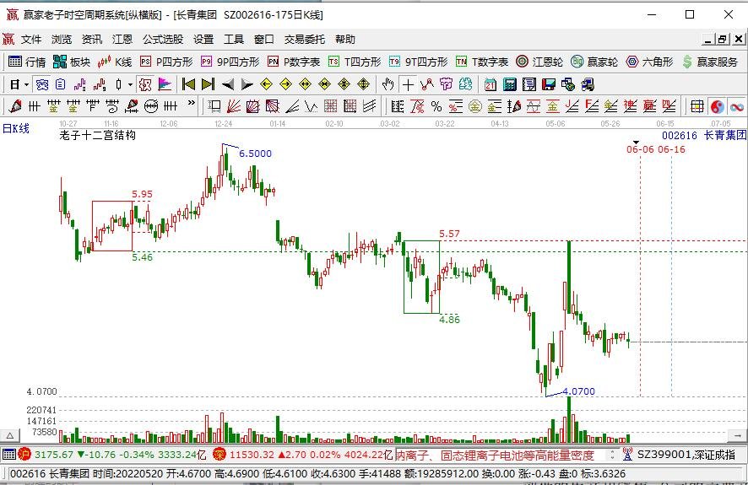Open the 9T四方形 tool
Image resolution: width=748 pixels, height=485 pixels.
point(418,62)
